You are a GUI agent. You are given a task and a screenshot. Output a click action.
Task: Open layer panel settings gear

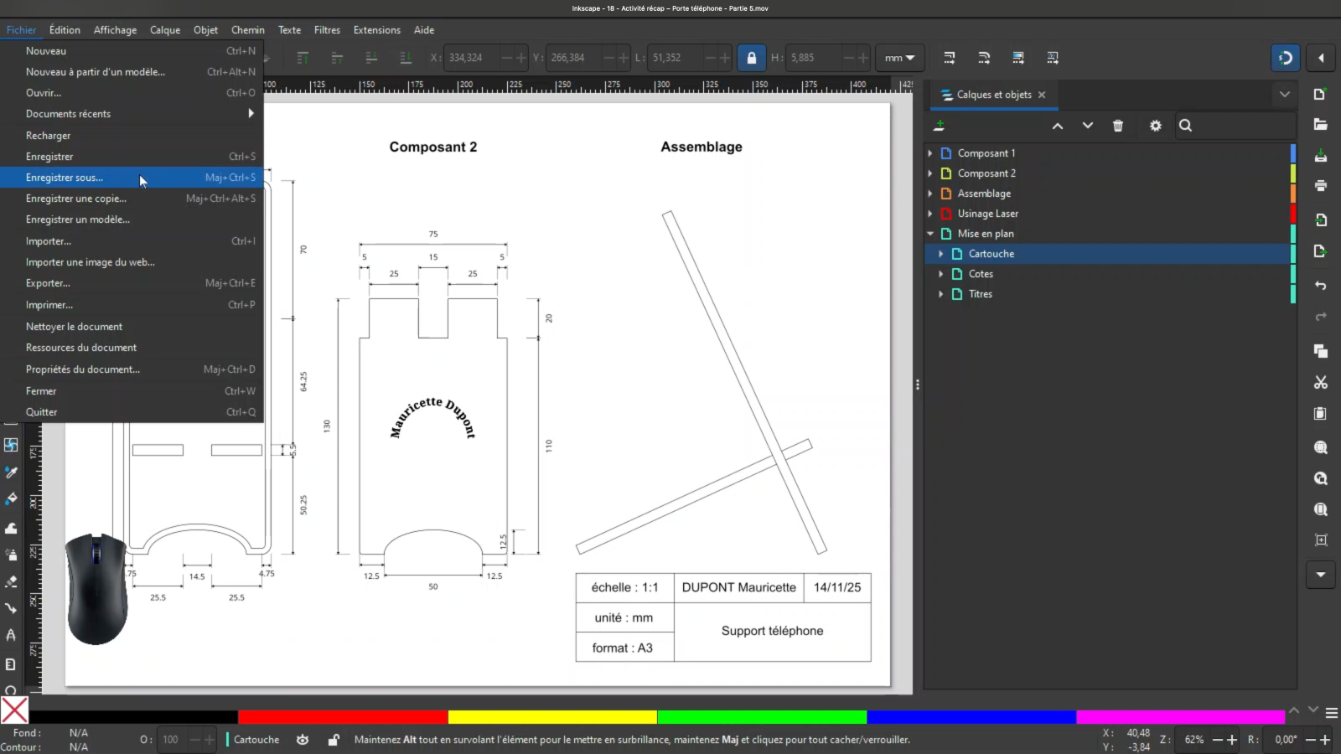pyautogui.click(x=1155, y=126)
